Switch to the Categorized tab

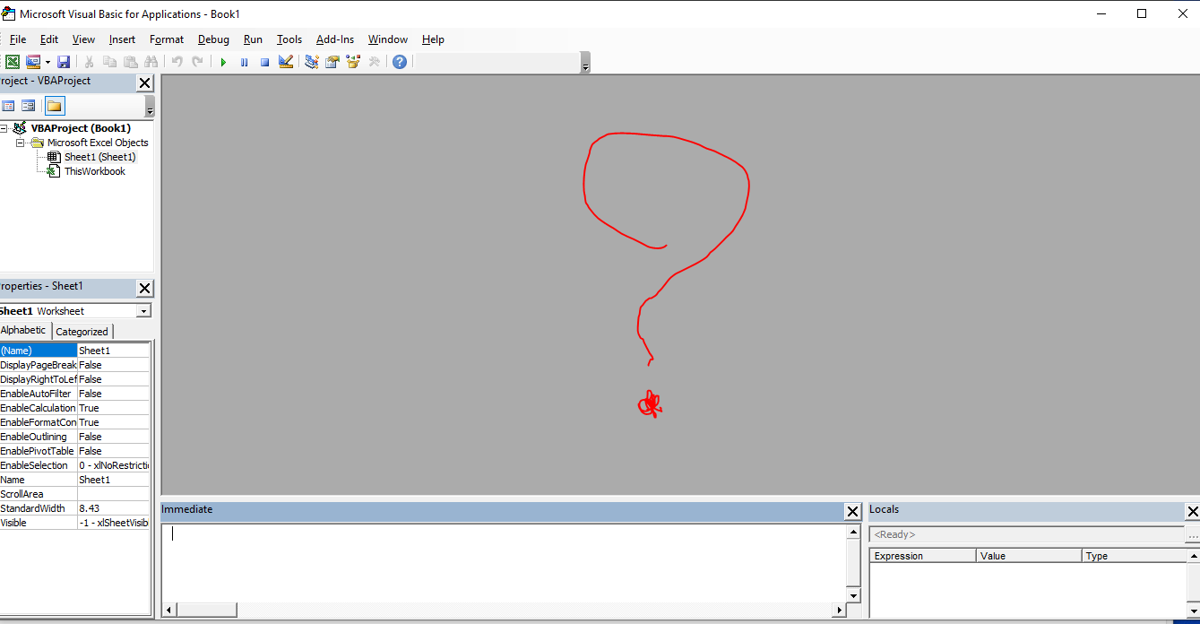[x=82, y=332]
